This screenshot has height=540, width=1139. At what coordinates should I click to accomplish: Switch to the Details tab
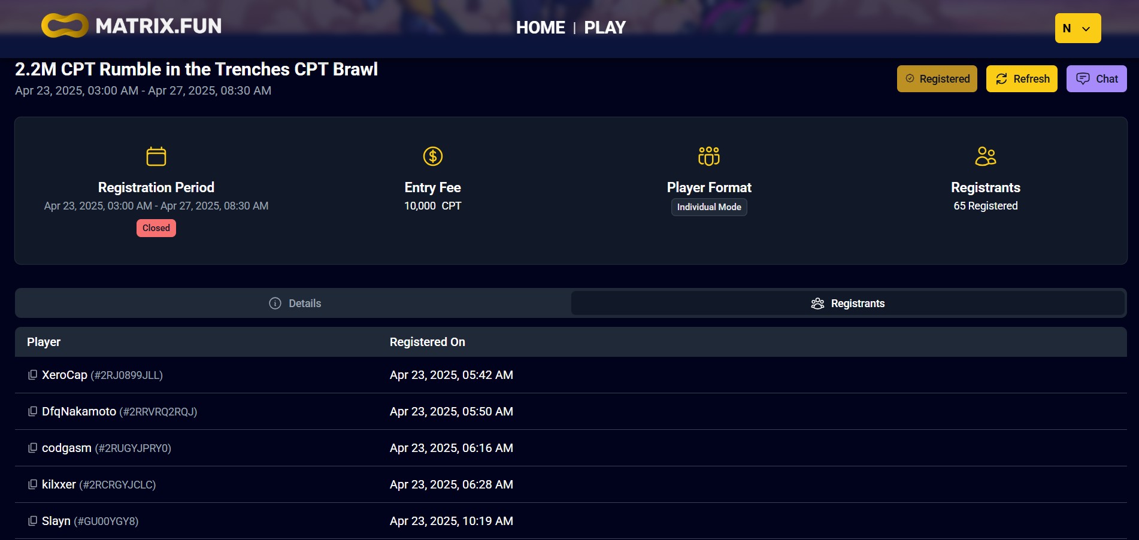[294, 304]
